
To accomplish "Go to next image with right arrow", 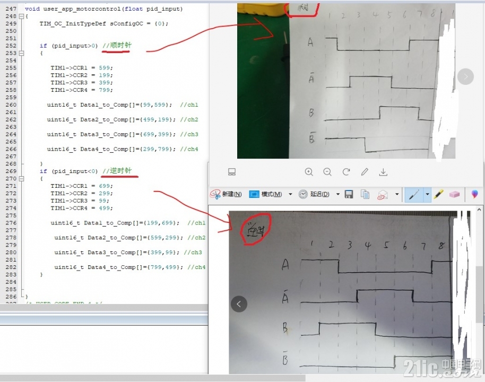I will (x=465, y=76).
